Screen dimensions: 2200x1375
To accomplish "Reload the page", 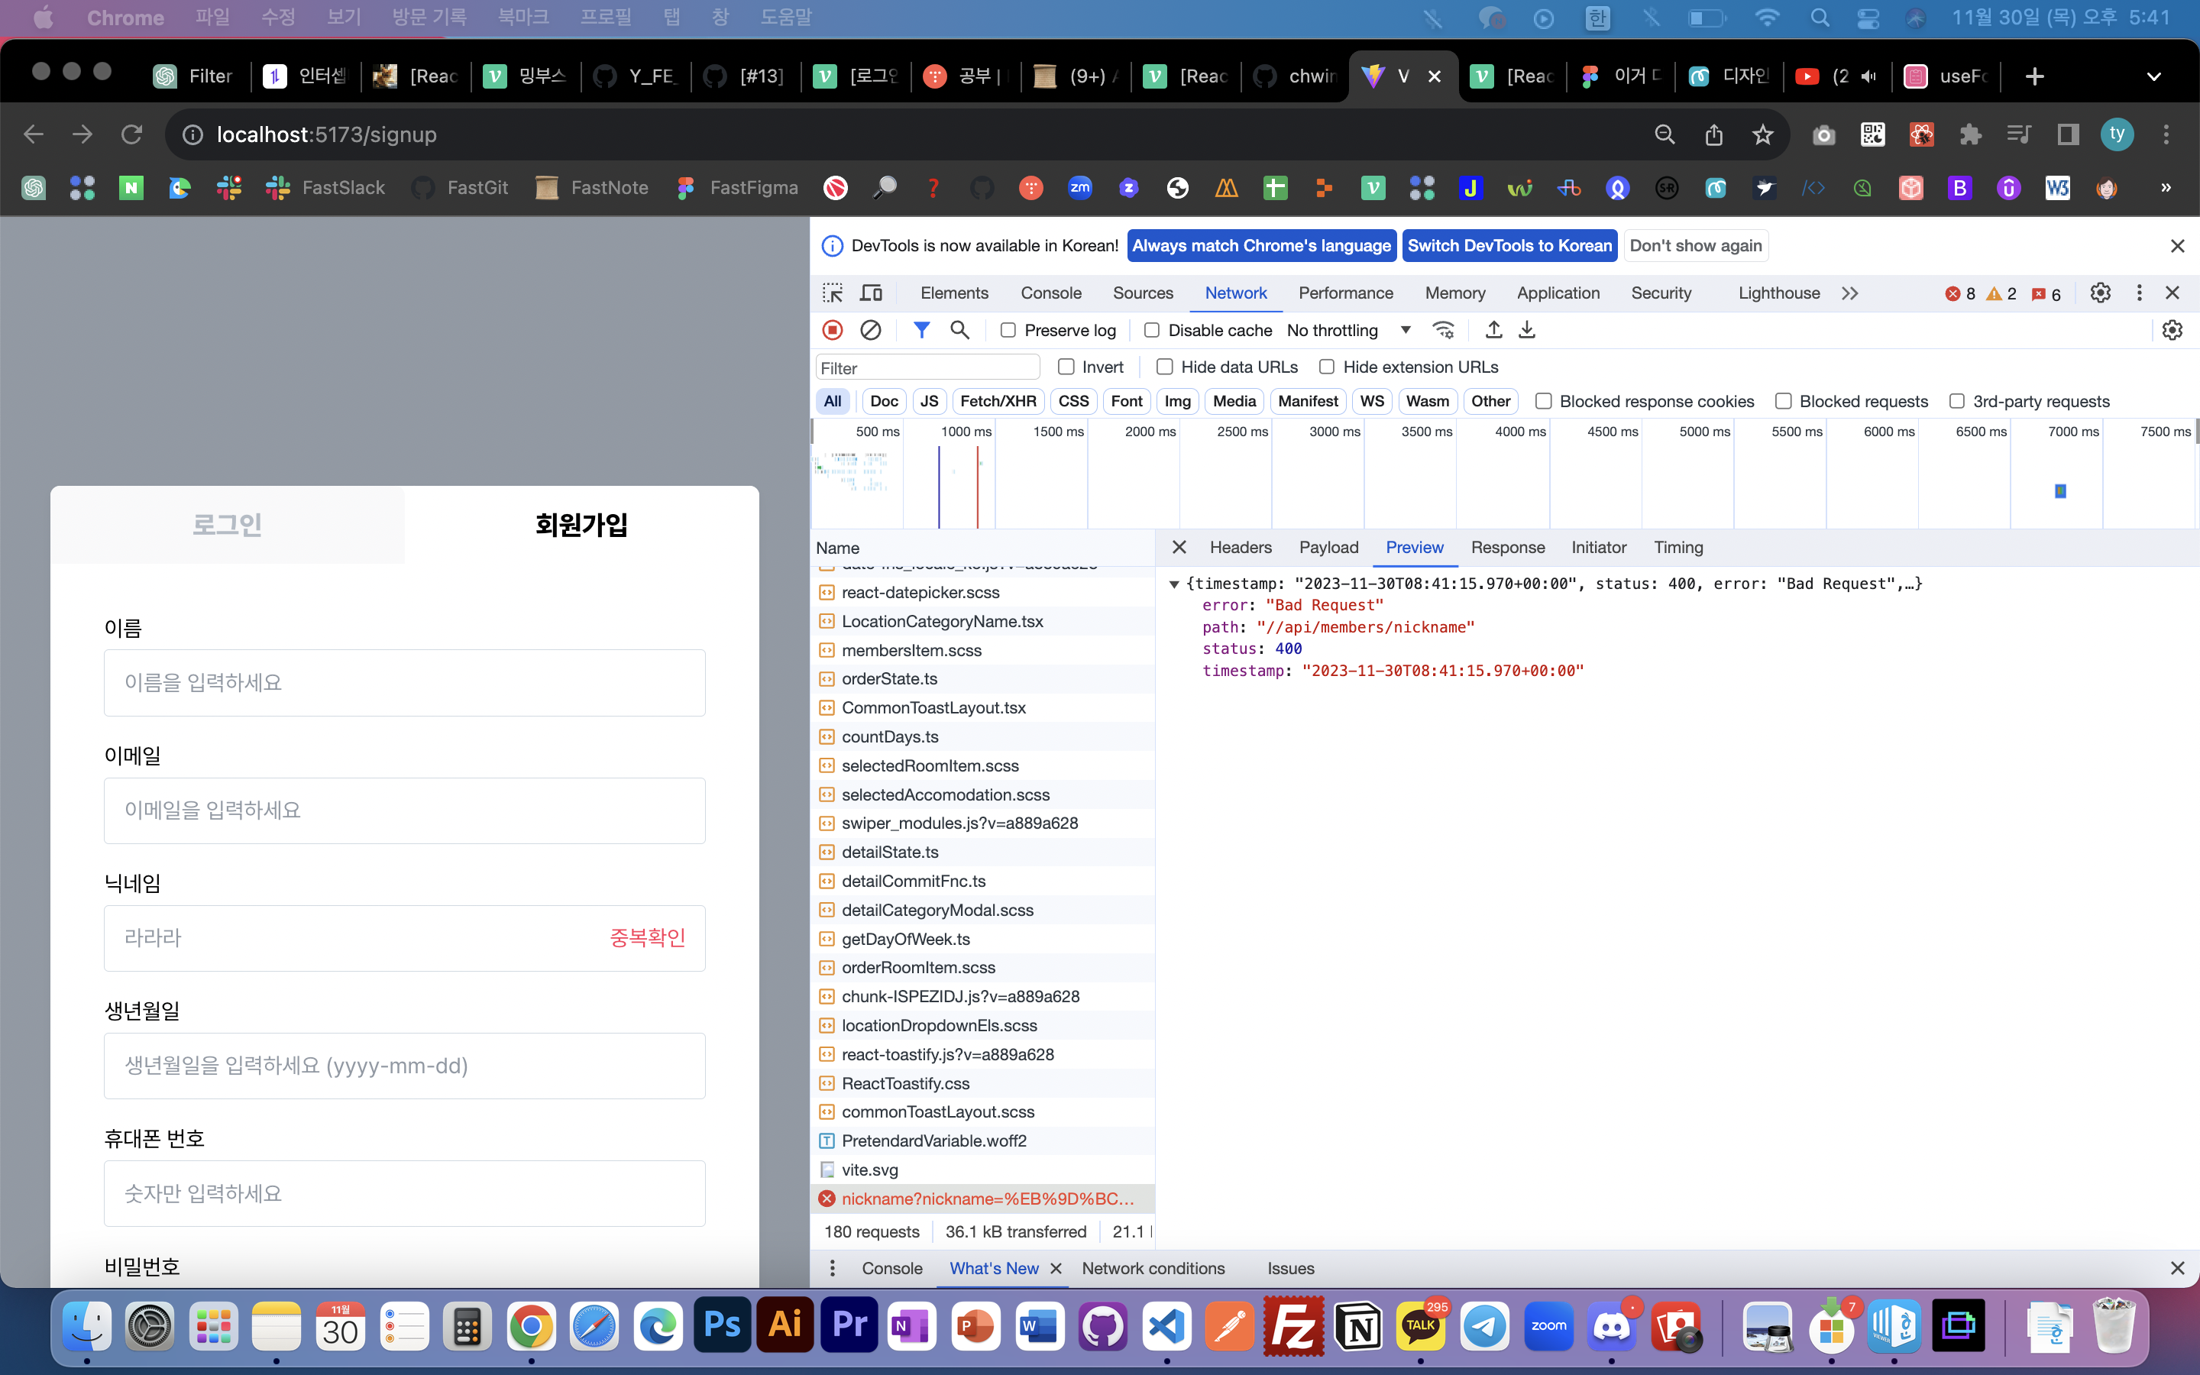I will pyautogui.click(x=132, y=134).
